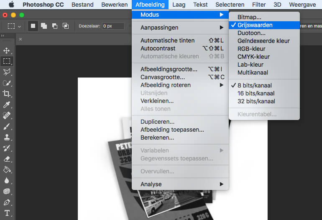Open the Selecteren menu
The image size is (322, 220).
point(230,5)
